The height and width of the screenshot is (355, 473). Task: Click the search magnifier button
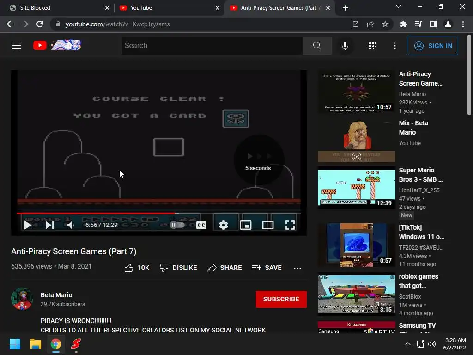(317, 46)
